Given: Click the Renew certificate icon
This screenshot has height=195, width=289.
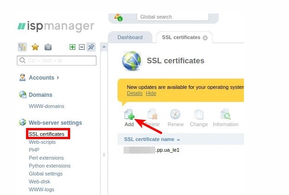Looking at the screenshot, I should point(175,114).
